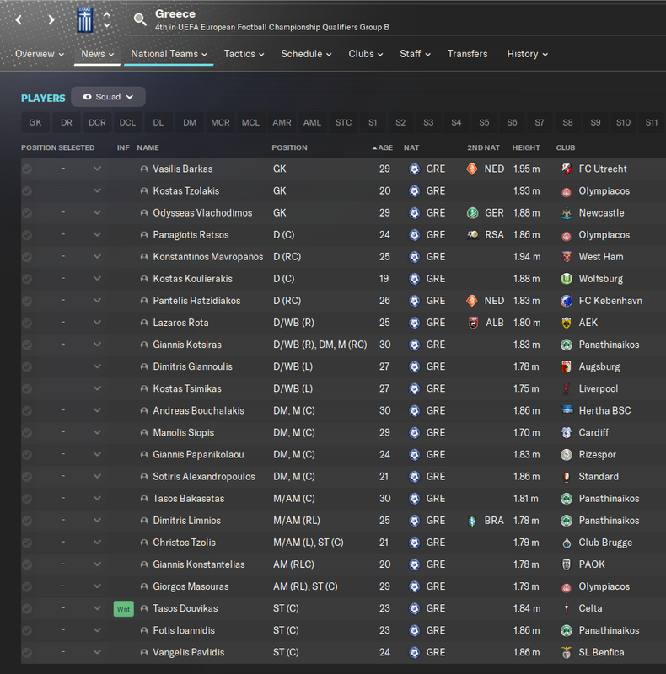Click West Ham club crest
Viewport: 666px width, 674px height.
pyautogui.click(x=567, y=257)
